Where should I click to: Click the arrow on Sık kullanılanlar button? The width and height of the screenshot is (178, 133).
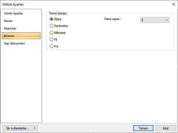tap(35, 128)
